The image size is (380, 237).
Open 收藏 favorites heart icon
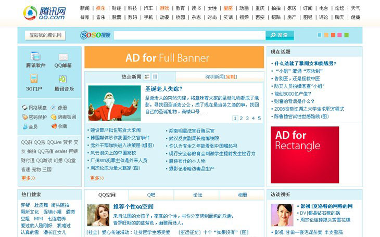pos(59,126)
